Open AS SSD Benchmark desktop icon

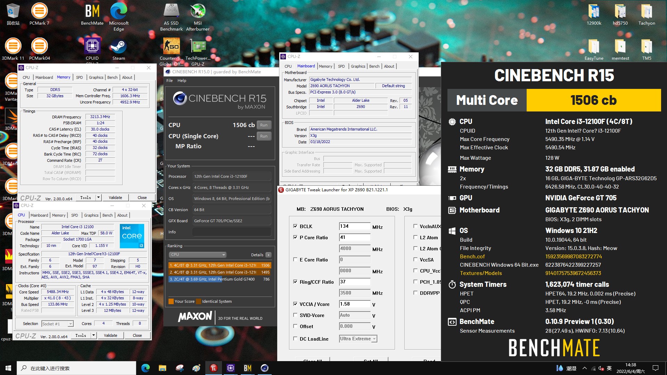pos(171,17)
